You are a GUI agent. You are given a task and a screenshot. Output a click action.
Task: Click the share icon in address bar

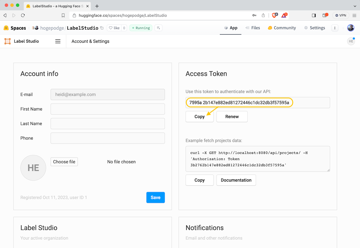click(263, 15)
